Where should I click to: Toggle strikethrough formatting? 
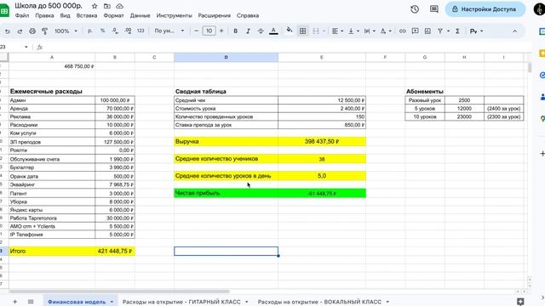(x=261, y=31)
